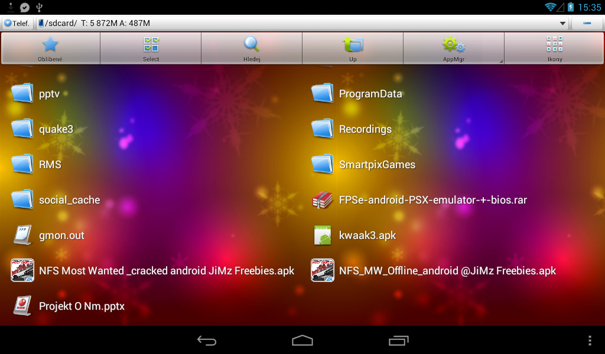Open the overflow menu three dots
This screenshot has height=354, width=605.
(x=589, y=340)
